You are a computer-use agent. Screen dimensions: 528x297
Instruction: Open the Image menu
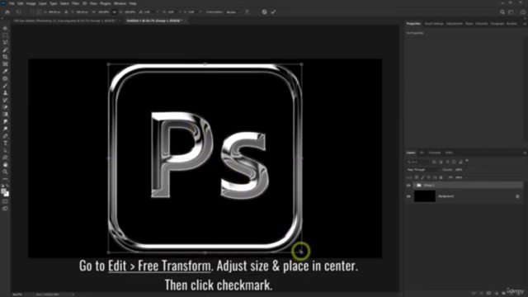click(x=31, y=3)
